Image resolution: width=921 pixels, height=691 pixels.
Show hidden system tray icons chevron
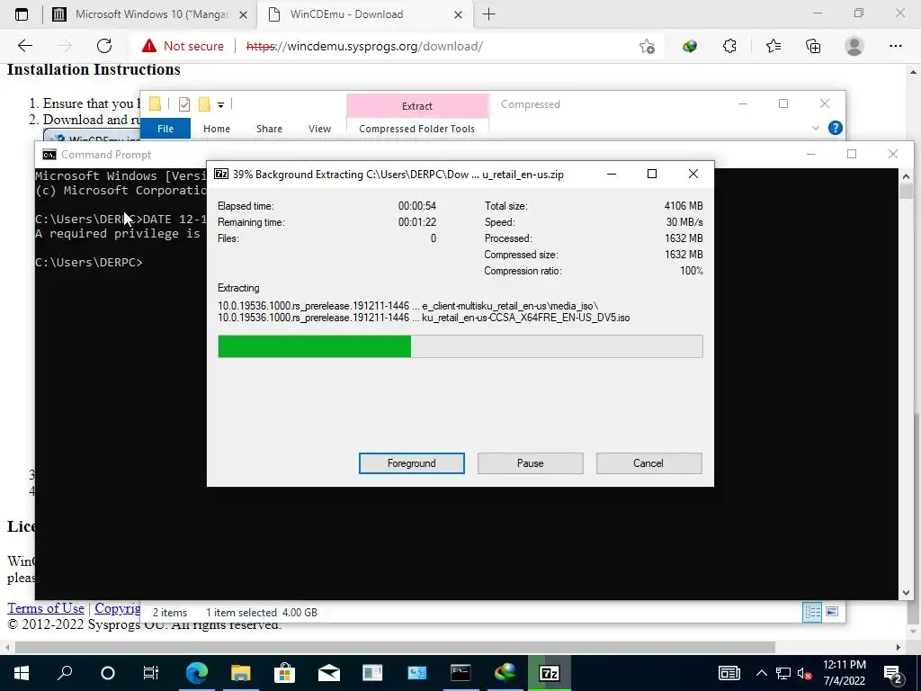pos(761,673)
